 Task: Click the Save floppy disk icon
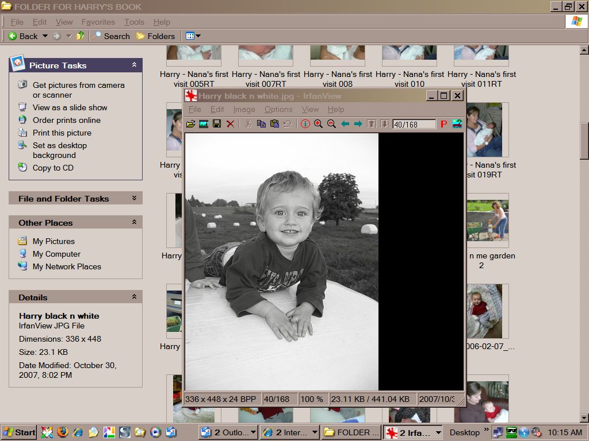(217, 124)
